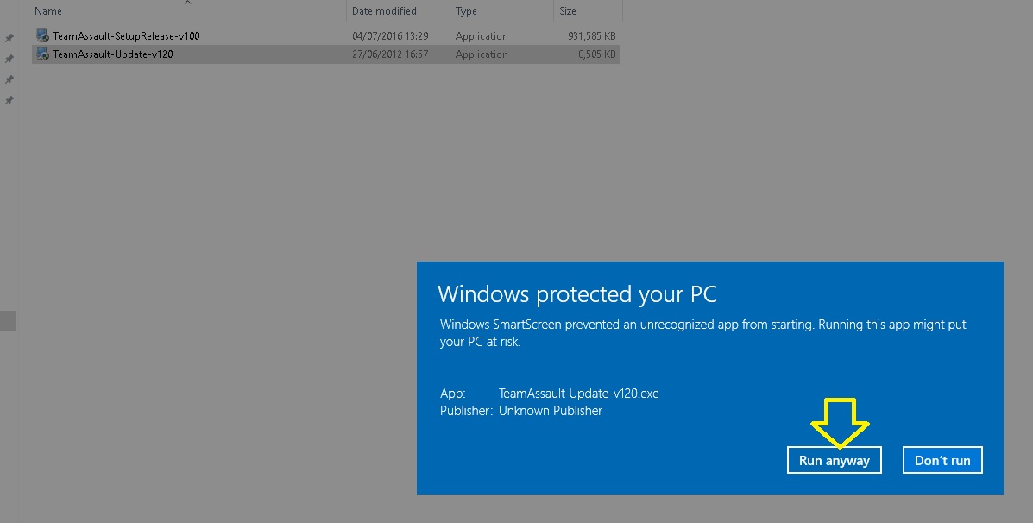
Task: Click the third pin icon in sidebar
Action: [9, 79]
